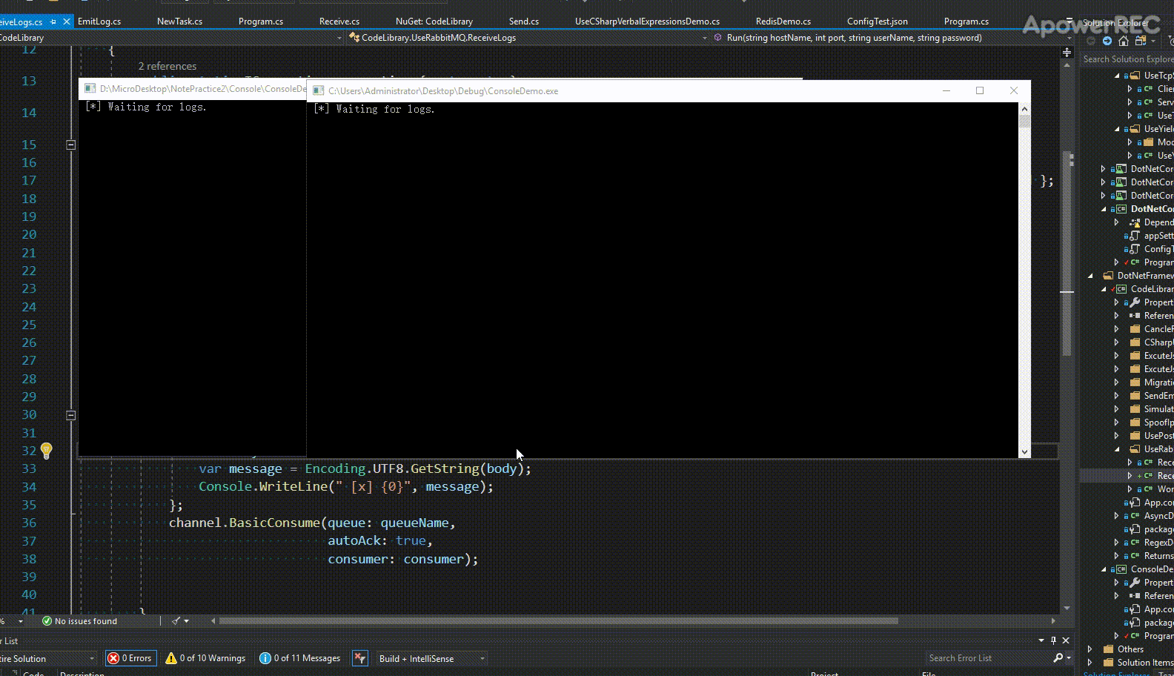1174x676 pixels.
Task: Click the console window vertical scrollbar down arrow
Action: pyautogui.click(x=1024, y=451)
